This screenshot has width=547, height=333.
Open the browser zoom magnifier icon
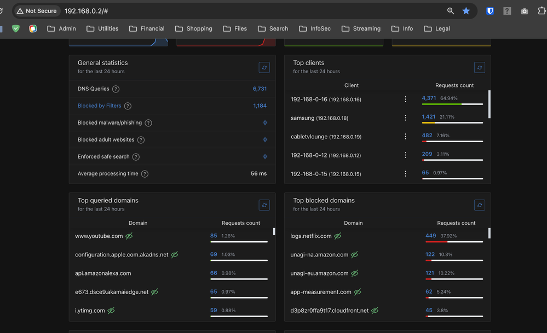tap(451, 11)
